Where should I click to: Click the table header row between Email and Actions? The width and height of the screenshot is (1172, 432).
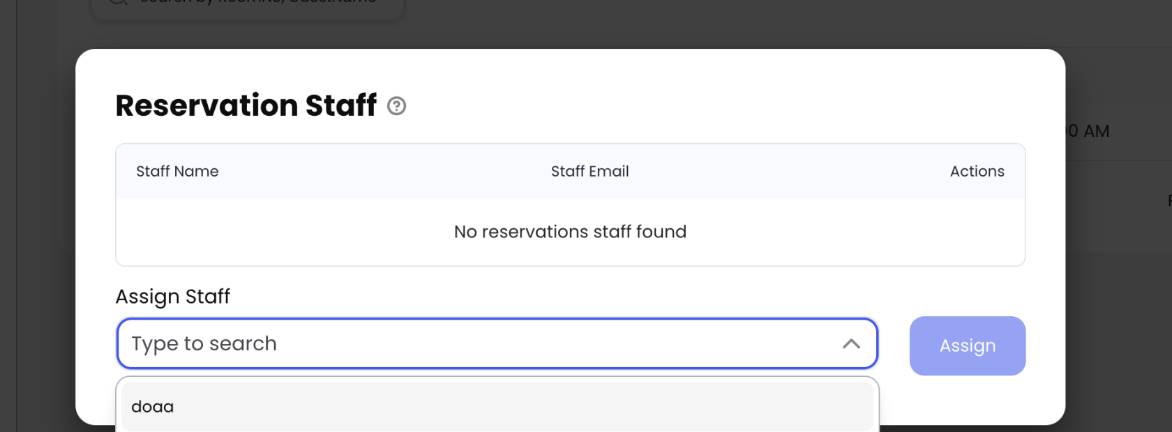788,172
